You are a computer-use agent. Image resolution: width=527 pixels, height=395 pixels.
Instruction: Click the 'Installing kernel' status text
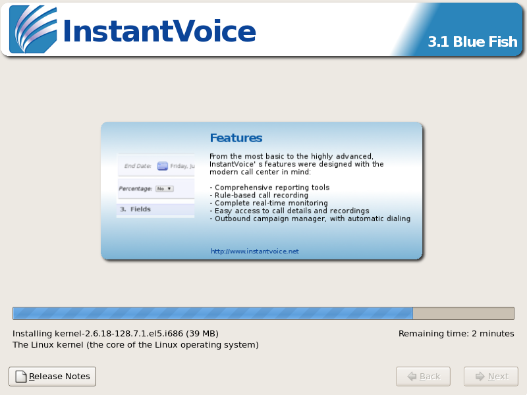[115, 334]
